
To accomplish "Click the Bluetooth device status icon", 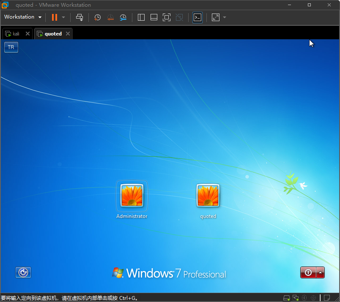I will (304, 298).
